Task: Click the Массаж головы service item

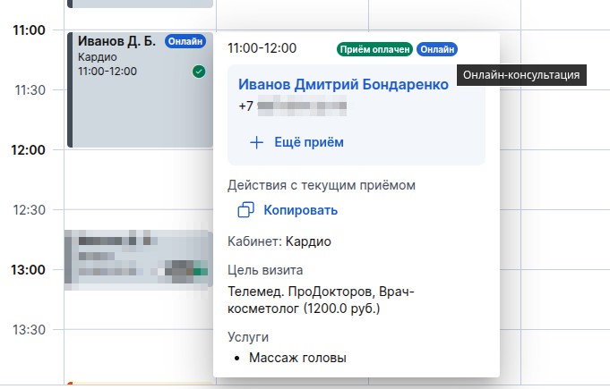Action: (x=297, y=358)
